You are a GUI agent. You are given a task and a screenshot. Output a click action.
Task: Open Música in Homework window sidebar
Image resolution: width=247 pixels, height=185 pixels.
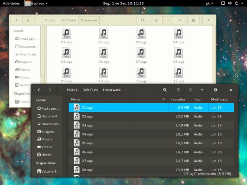point(45,139)
